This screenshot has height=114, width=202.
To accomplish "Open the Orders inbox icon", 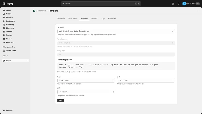I will tap(4, 14).
